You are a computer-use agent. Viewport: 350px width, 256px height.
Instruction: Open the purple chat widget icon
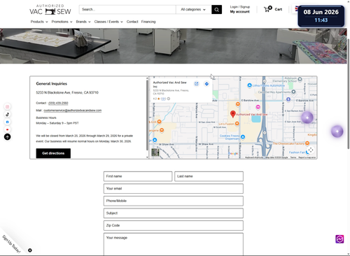(339, 239)
